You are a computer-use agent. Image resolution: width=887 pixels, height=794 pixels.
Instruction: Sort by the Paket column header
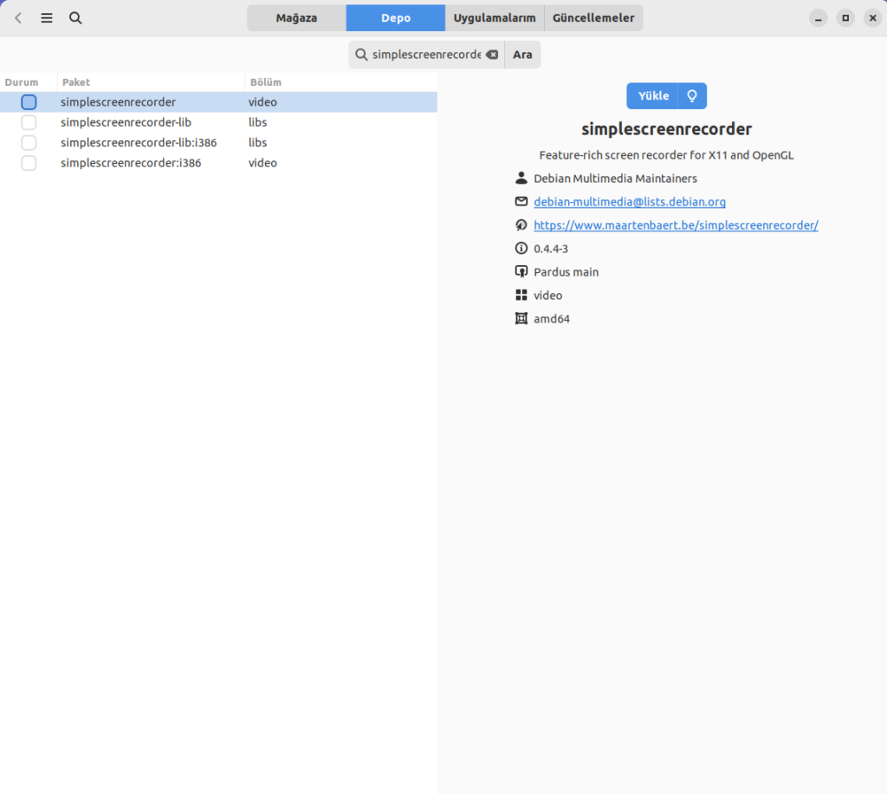tap(151, 82)
